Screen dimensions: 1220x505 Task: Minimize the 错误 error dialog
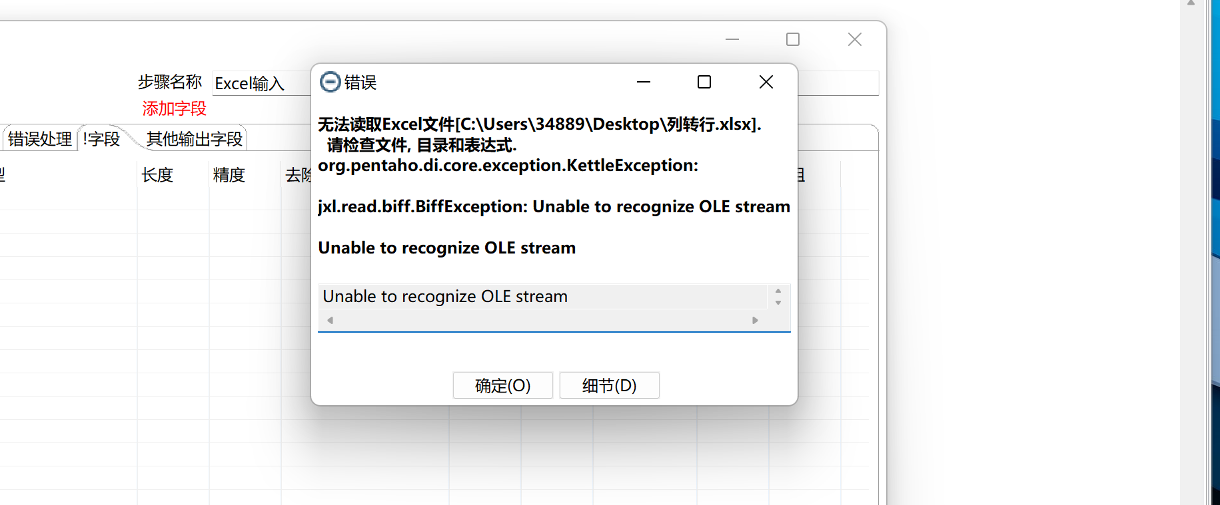[643, 82]
